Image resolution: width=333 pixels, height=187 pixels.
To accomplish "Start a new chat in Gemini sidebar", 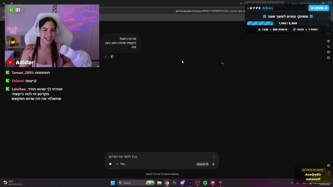I will point(328,41).
